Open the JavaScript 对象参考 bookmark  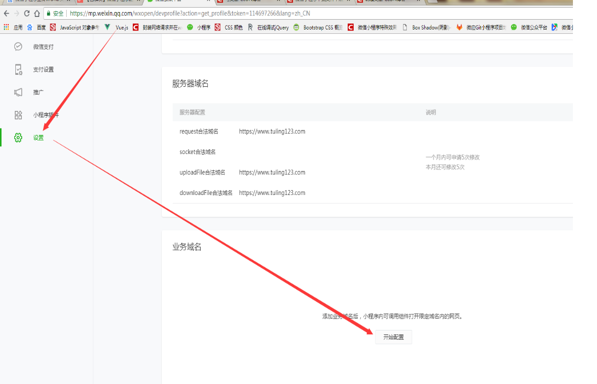coord(74,27)
